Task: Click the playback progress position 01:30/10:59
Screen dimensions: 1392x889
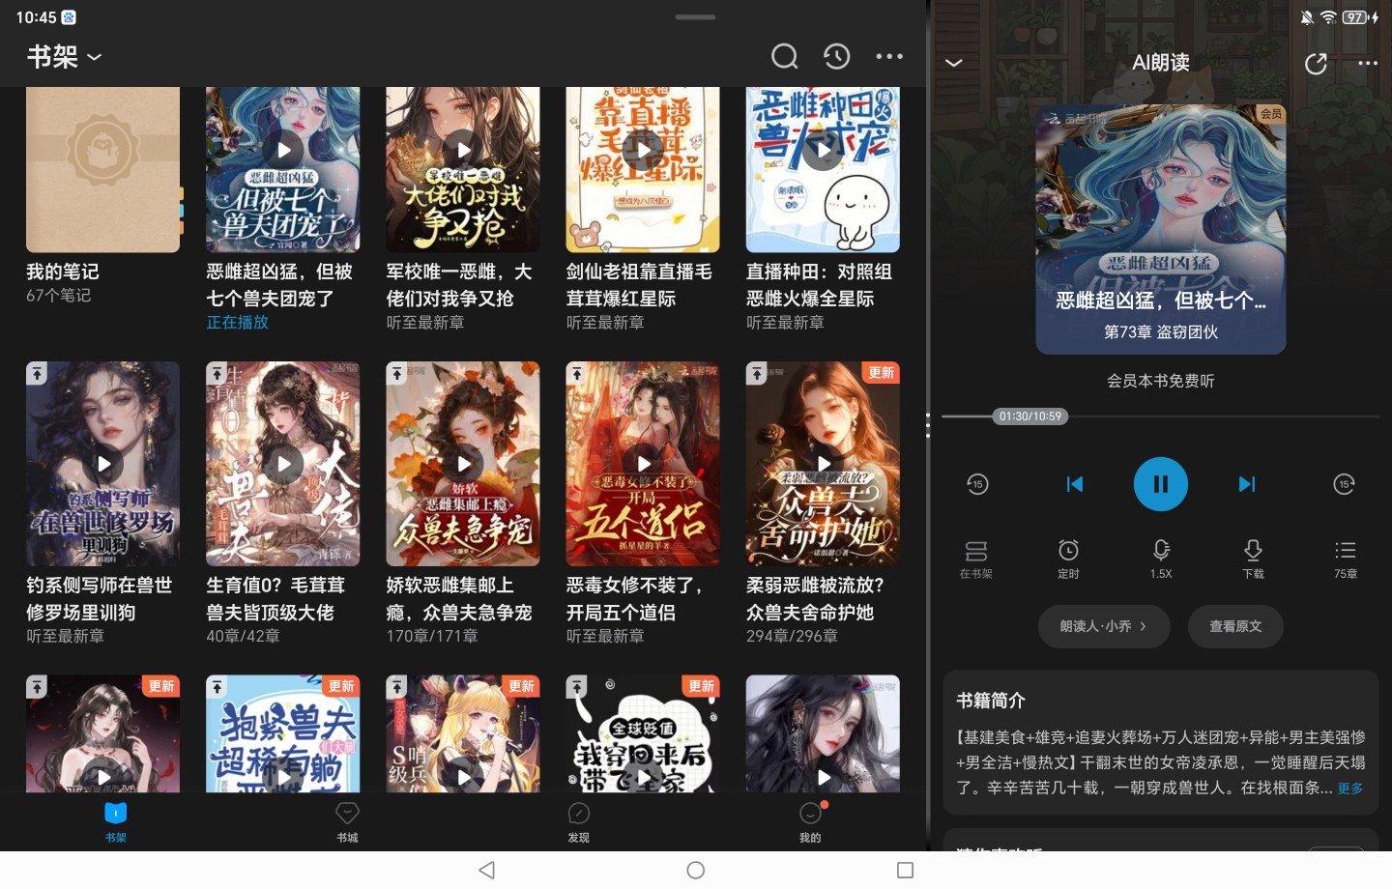Action: pos(1030,416)
